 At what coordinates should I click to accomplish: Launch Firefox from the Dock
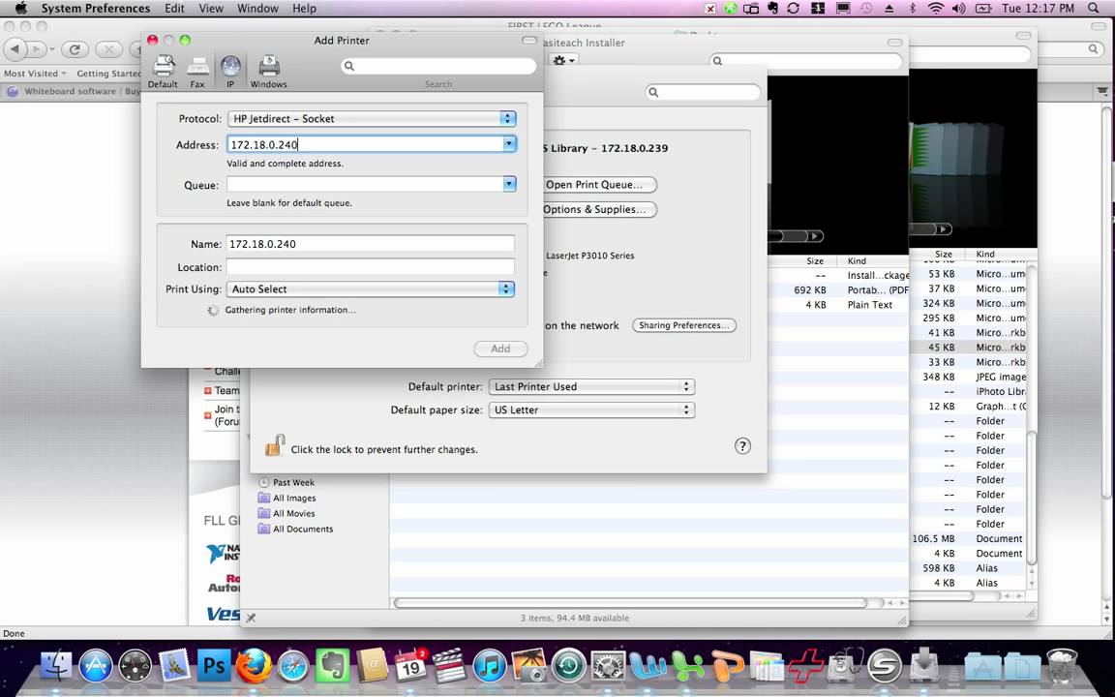point(253,666)
